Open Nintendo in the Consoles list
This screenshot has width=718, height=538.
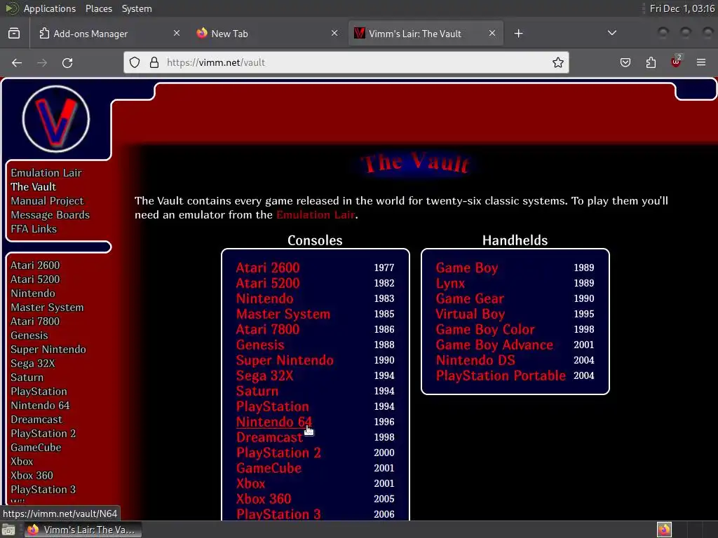[x=264, y=298]
